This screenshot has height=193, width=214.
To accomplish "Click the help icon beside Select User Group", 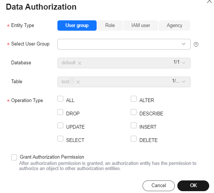I will [x=196, y=44].
